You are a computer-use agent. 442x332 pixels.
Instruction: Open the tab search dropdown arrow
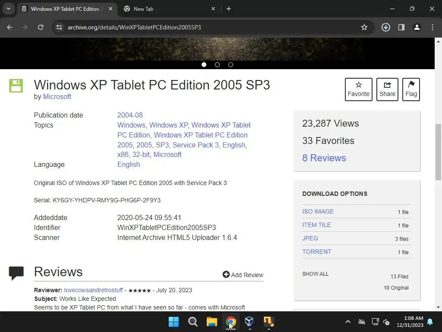click(9, 9)
